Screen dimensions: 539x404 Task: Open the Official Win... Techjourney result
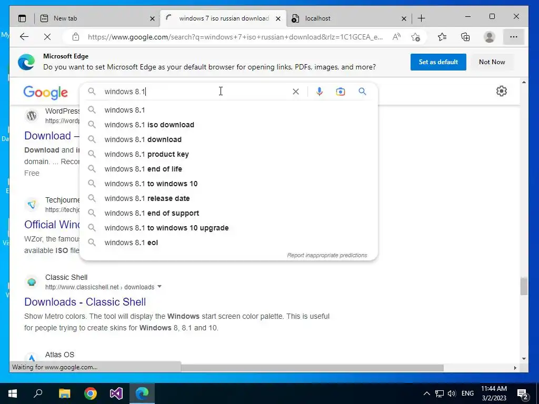point(52,224)
